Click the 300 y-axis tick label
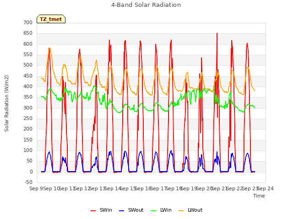The width and height of the screenshot is (293, 219). 28,108
